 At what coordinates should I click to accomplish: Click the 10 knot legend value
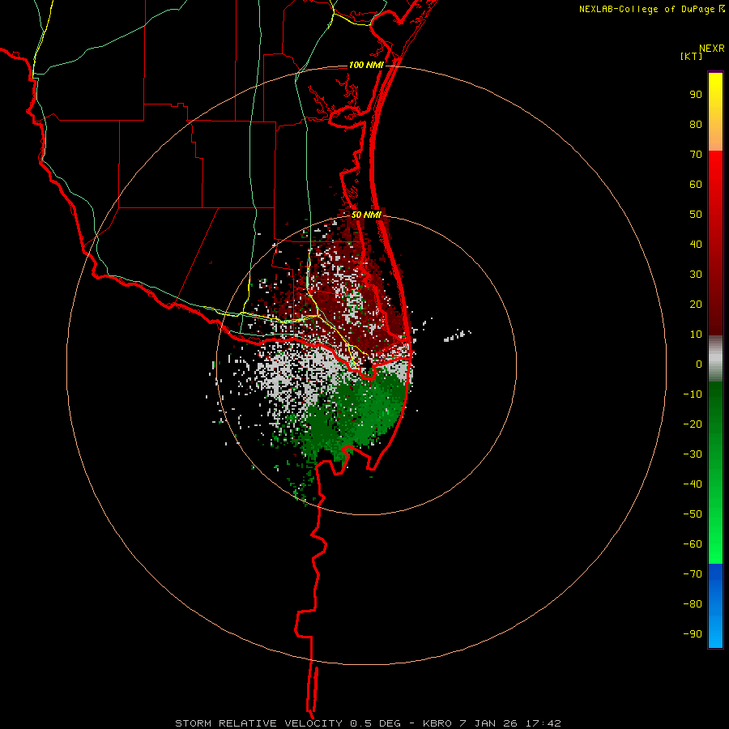[x=696, y=335]
